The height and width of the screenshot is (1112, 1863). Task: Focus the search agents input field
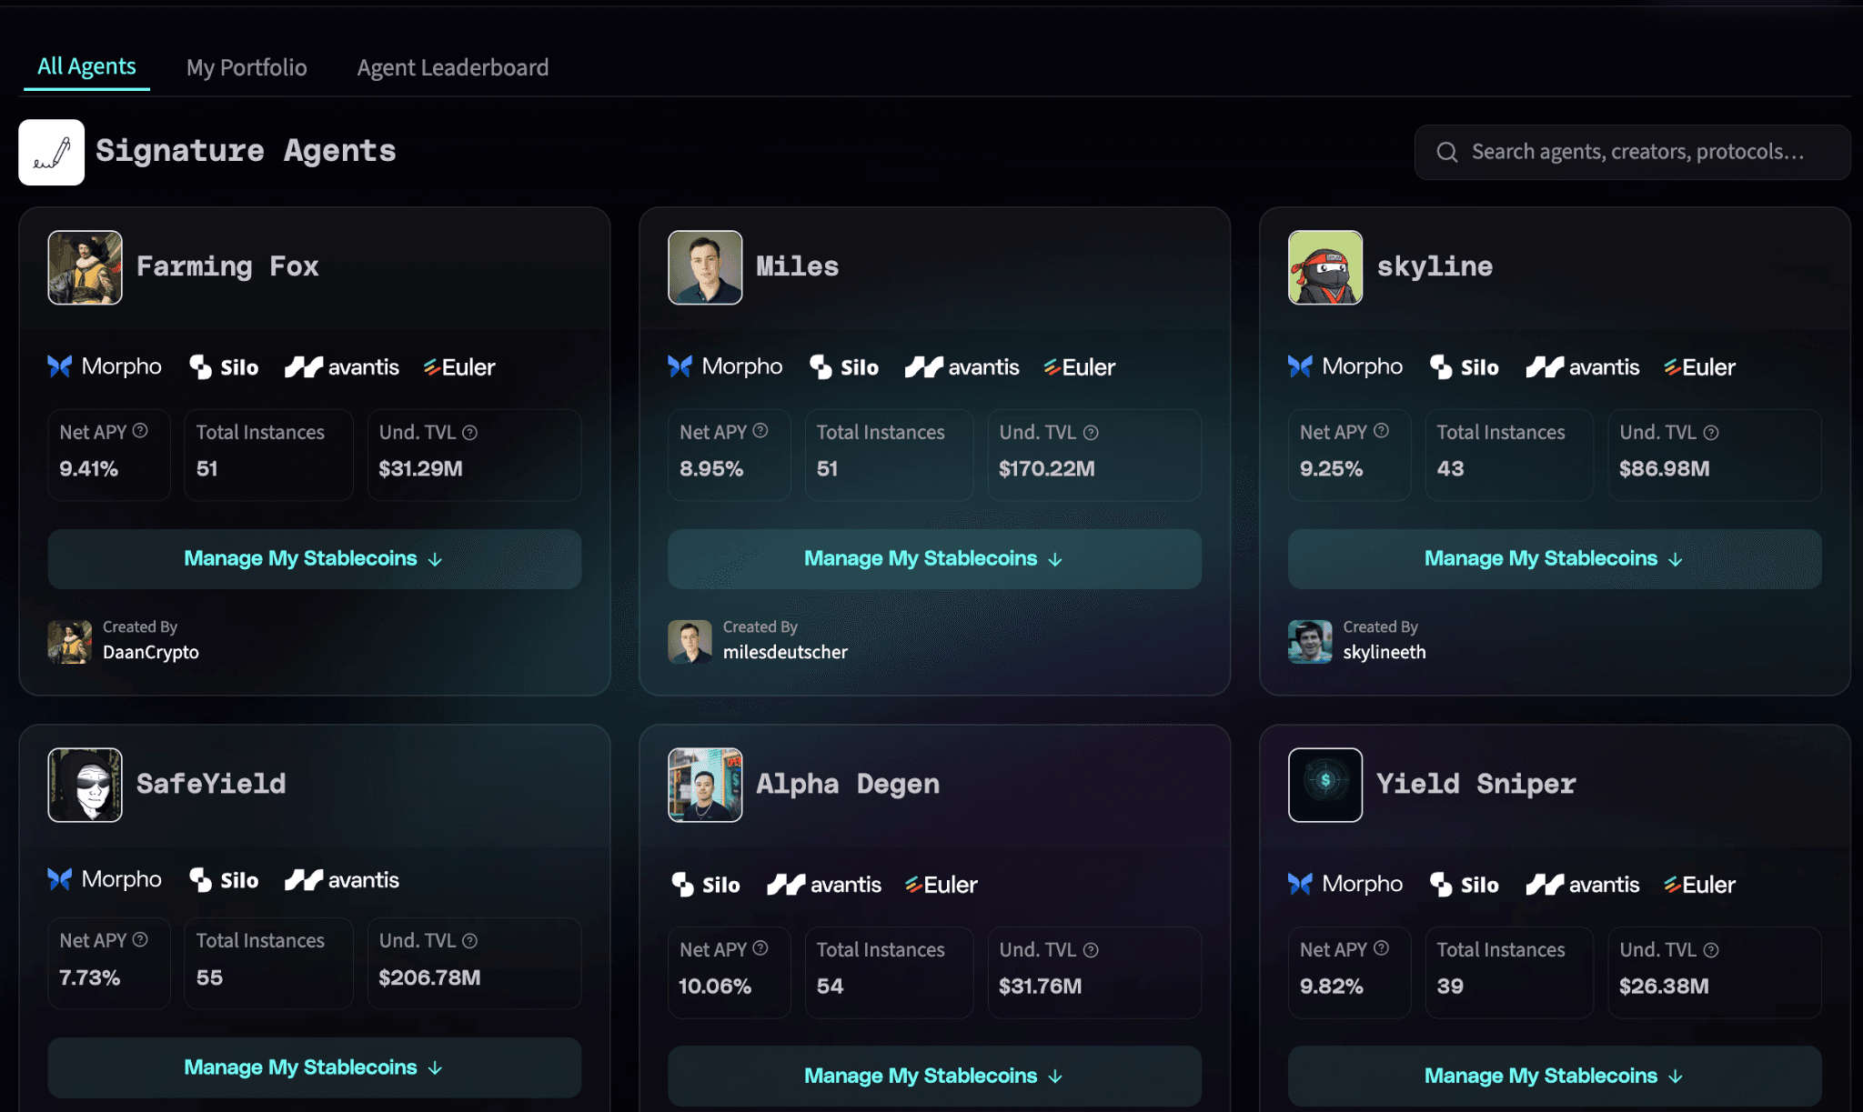[1637, 152]
